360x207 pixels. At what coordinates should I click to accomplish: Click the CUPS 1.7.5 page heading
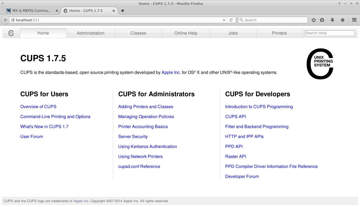click(43, 58)
